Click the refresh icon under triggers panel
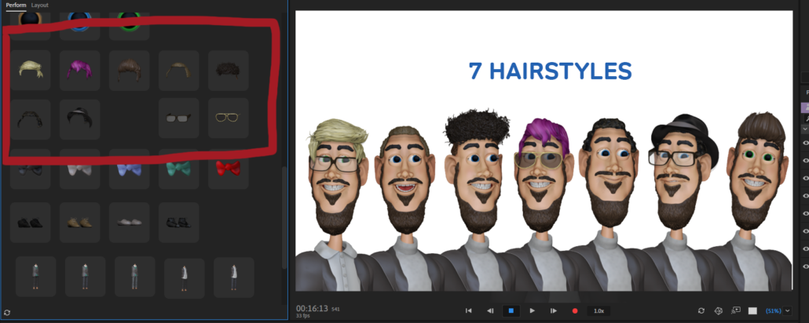Viewport: 809px width, 323px height. (7, 313)
